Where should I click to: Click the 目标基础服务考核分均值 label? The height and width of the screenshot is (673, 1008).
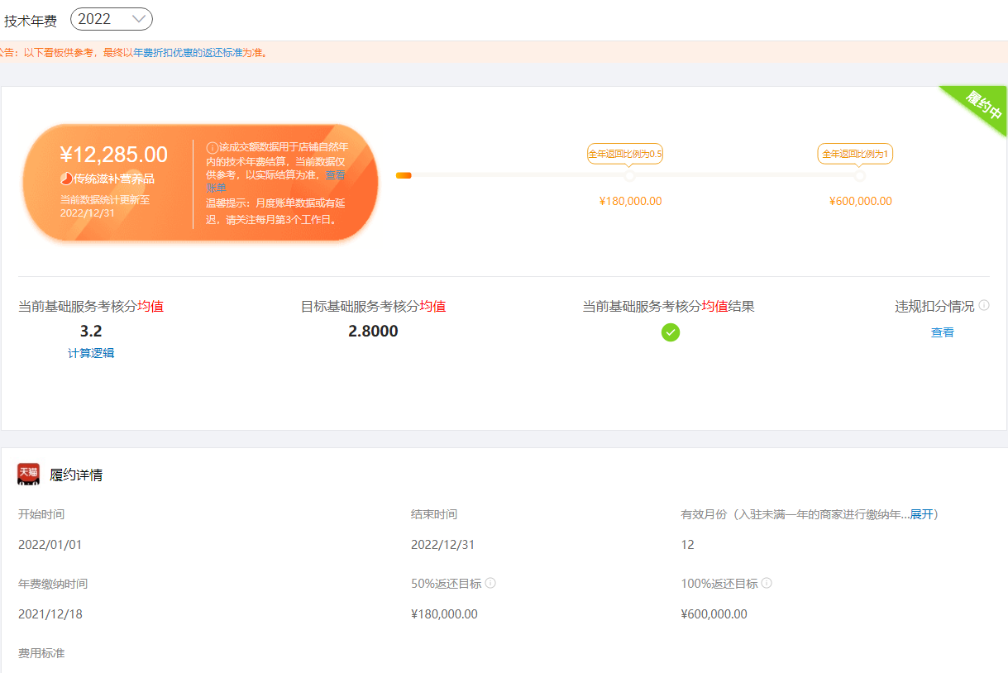(373, 307)
